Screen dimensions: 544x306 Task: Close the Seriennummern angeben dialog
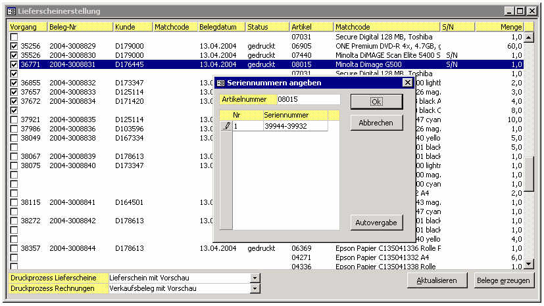pyautogui.click(x=407, y=83)
